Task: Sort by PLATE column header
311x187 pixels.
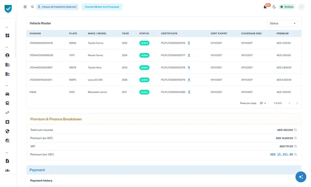Action: (73, 34)
